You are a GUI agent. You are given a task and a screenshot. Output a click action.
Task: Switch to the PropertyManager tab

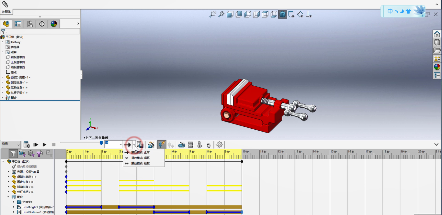(x=18, y=24)
